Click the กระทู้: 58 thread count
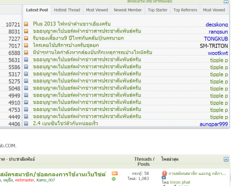Image resolution: width=231 pixels, height=186 pixels. point(140,173)
